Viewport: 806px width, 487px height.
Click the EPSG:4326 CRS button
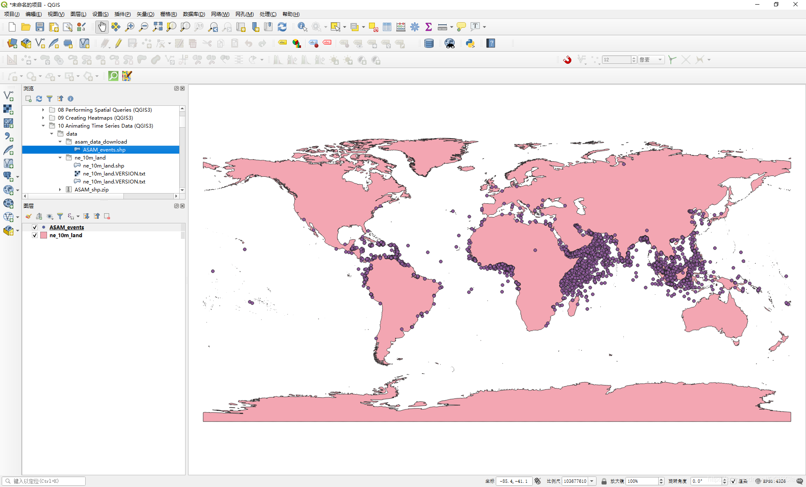point(771,481)
